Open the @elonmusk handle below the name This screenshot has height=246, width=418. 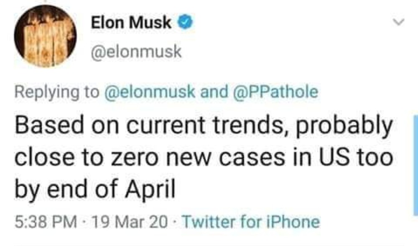136,52
